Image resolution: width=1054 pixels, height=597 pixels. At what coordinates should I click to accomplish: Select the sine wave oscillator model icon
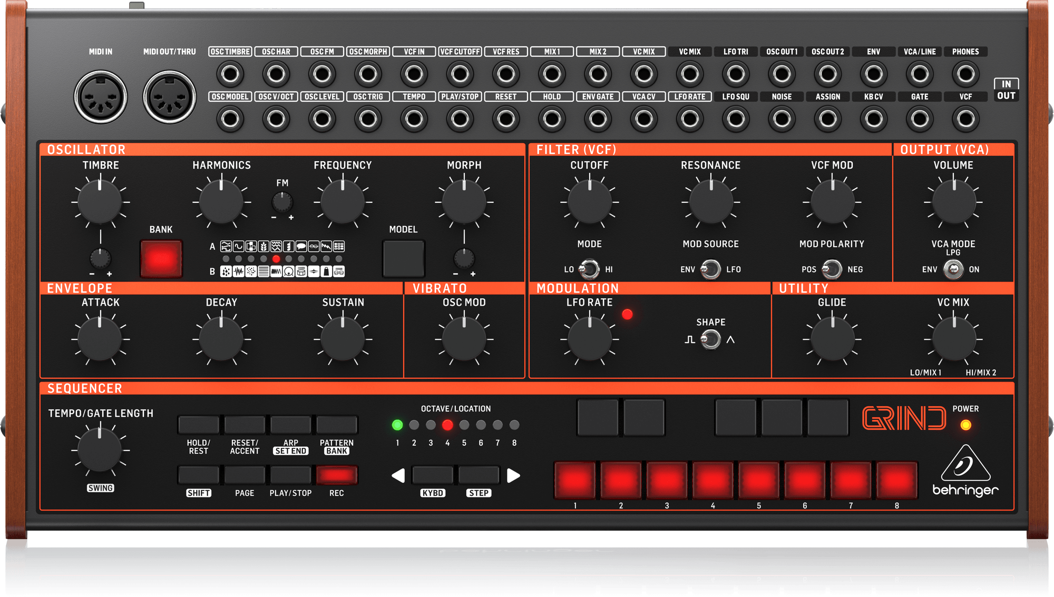pos(238,246)
